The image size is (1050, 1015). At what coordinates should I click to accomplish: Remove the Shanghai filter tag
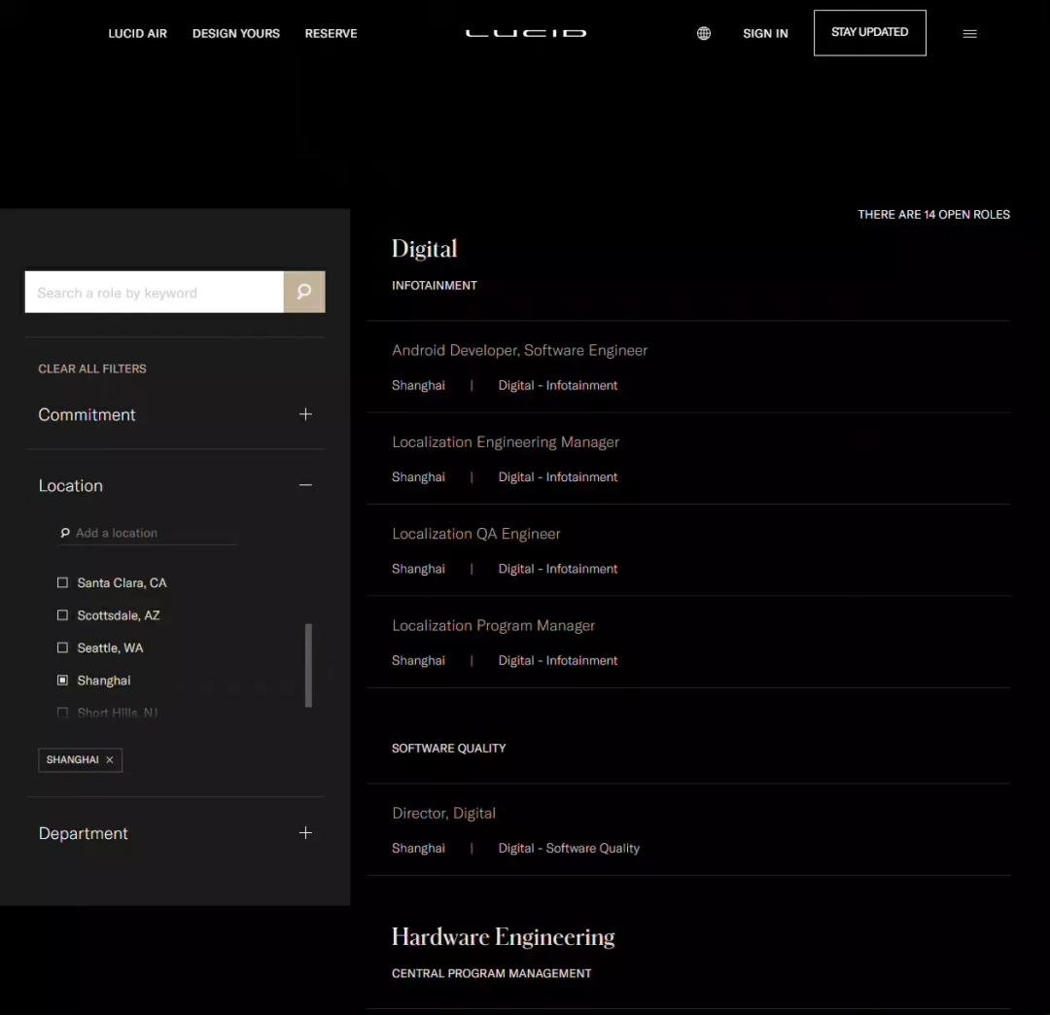(x=110, y=760)
